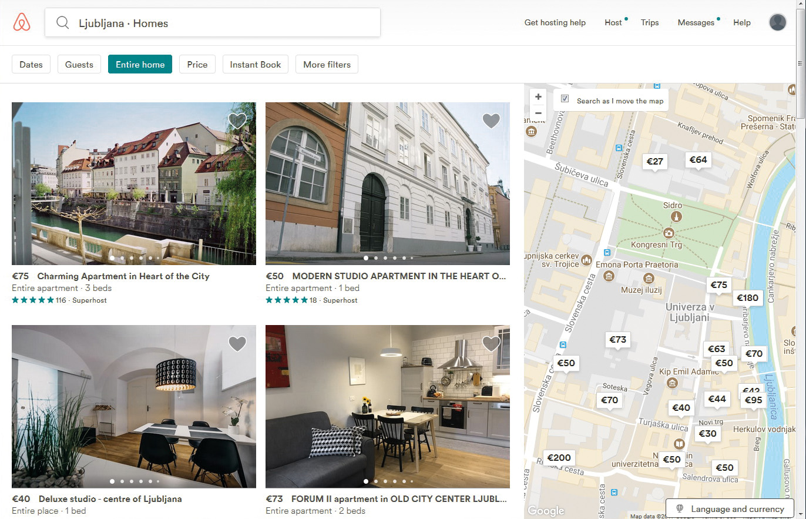Click the Airbnb logo icon
Image resolution: width=806 pixels, height=519 pixels.
coord(22,23)
